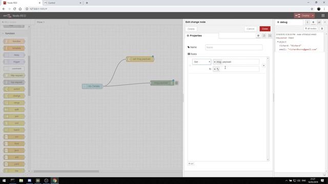Image resolution: width=328 pixels, height=184 pixels.
Task: Open the dashboard chart sidebar icon
Action: (319, 22)
